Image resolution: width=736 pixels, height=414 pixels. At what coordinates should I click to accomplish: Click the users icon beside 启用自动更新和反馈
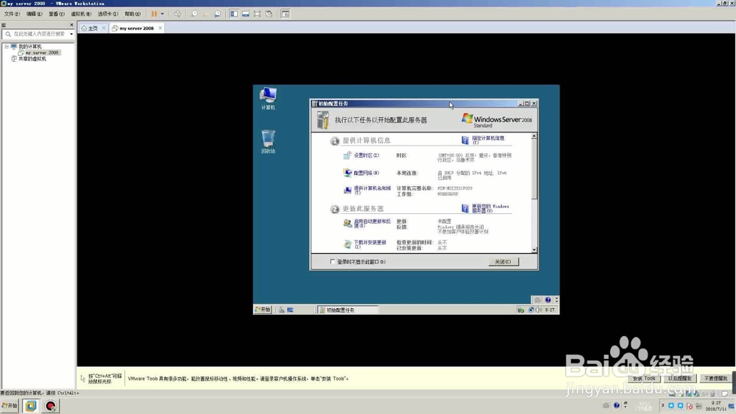[347, 223]
